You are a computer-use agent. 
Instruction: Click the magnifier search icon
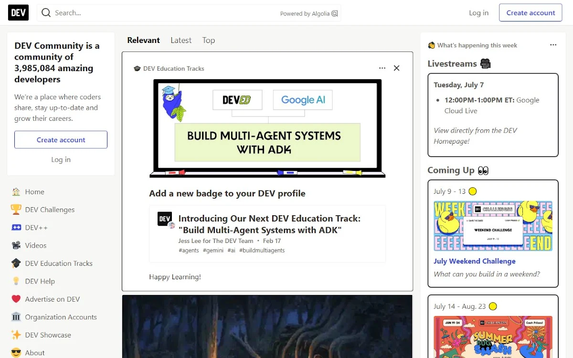pos(46,13)
